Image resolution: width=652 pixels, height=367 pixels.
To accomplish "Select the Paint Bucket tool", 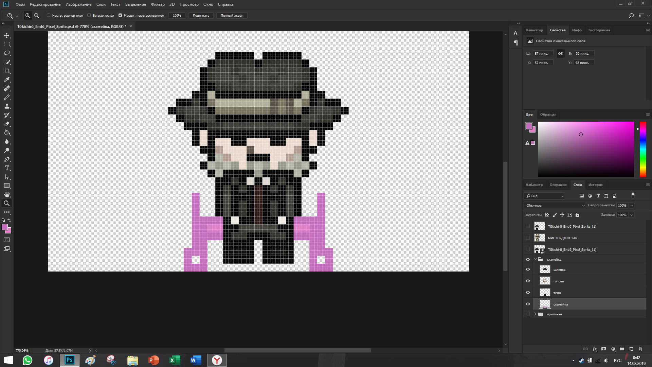I will (7, 133).
